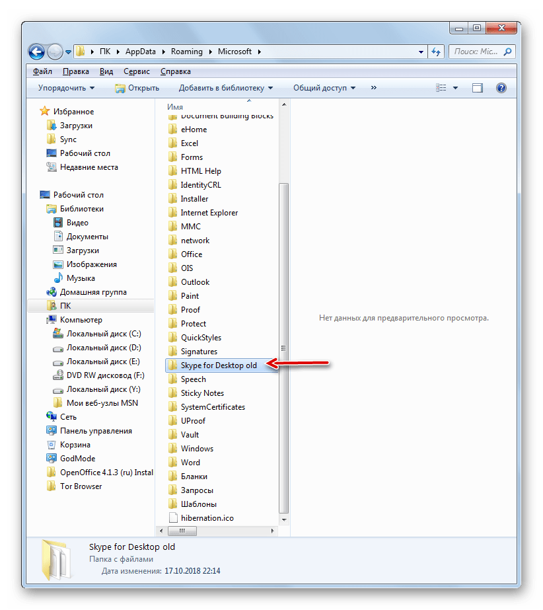The height and width of the screenshot is (610, 543).
Task: Click the file list vertical scrollbar thumb
Action: pyautogui.click(x=284, y=348)
